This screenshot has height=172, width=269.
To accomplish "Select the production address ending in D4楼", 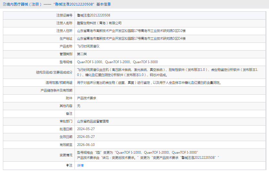I will tap(131, 39).
